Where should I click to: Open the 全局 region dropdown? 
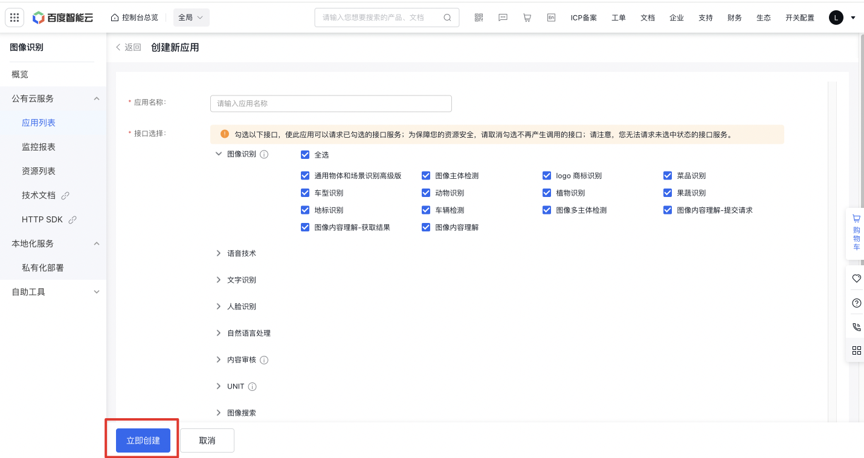[x=192, y=18]
